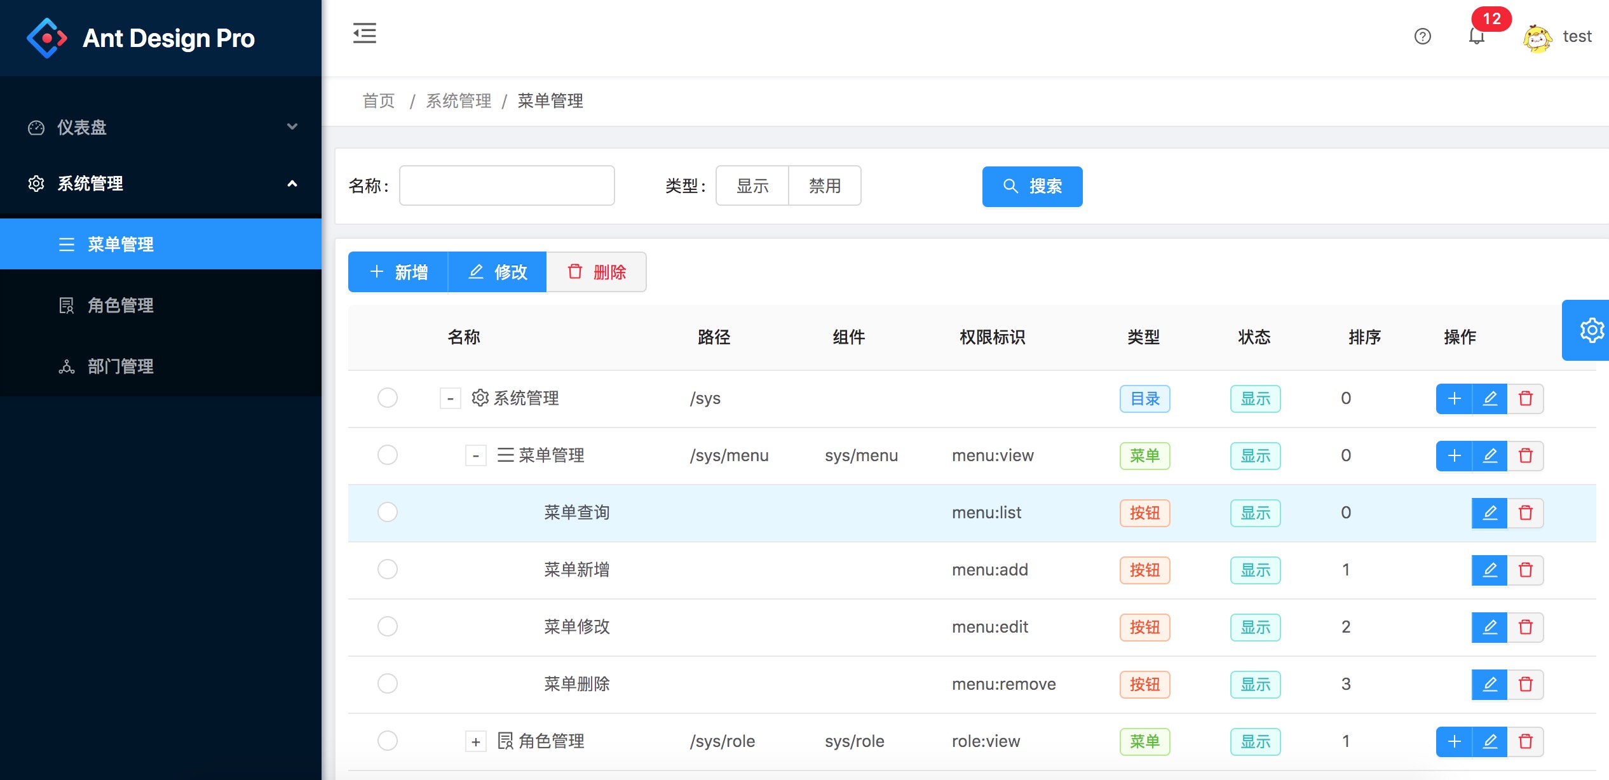This screenshot has width=1609, height=780.
Task: Open 角色管理 in the sidebar
Action: (x=121, y=306)
